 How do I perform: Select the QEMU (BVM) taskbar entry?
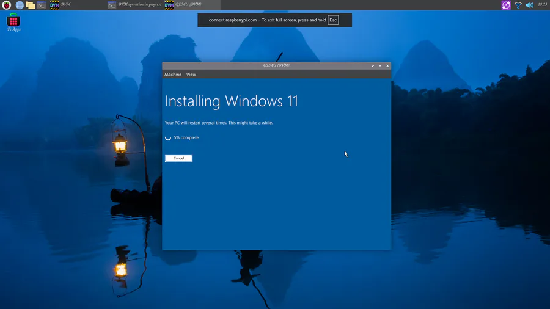(193, 5)
